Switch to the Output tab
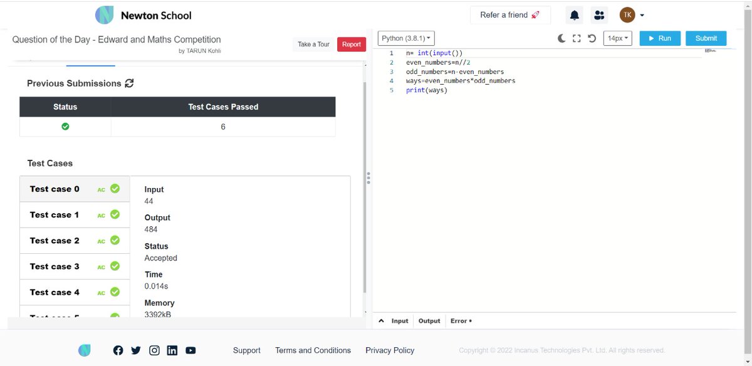Viewport: 752px width, 366px height. point(429,320)
